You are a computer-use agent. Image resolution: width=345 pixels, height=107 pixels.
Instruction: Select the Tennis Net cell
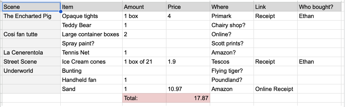coord(91,52)
